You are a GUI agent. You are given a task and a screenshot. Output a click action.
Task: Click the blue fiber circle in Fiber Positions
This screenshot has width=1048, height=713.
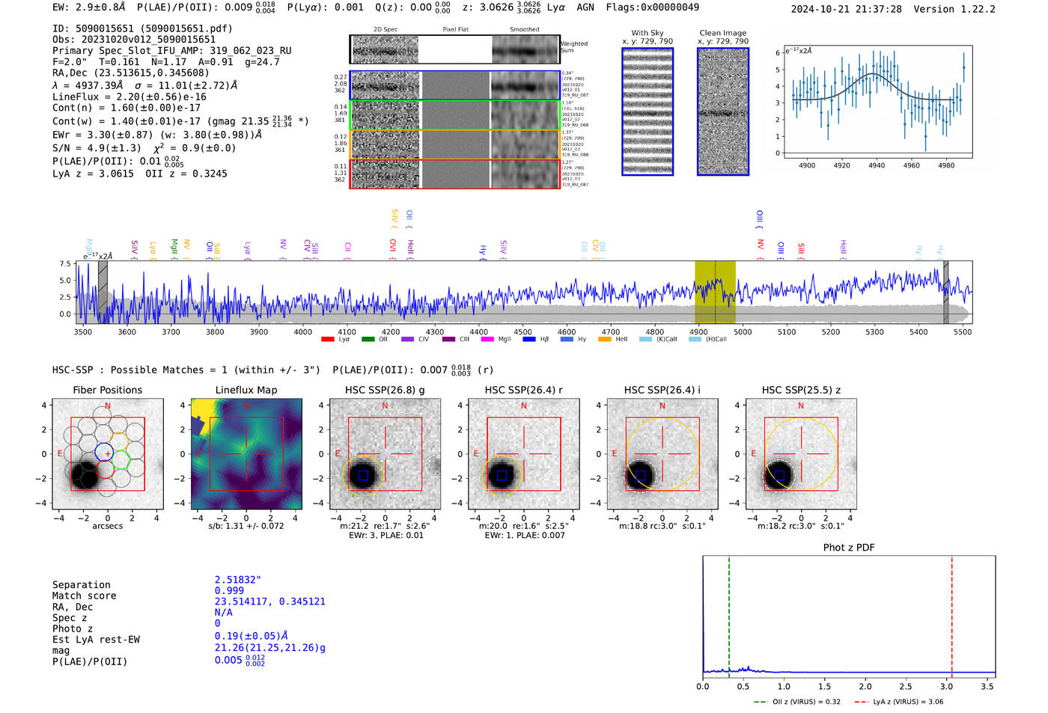(104, 452)
